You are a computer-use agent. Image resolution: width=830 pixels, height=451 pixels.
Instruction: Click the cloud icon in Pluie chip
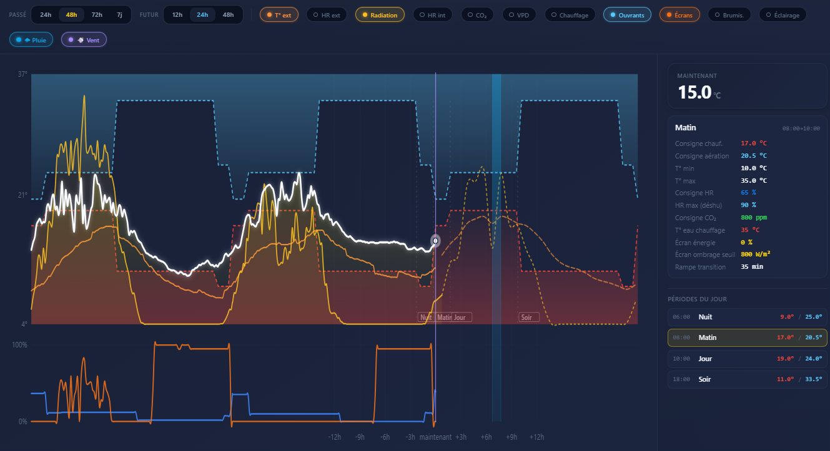[x=27, y=40]
